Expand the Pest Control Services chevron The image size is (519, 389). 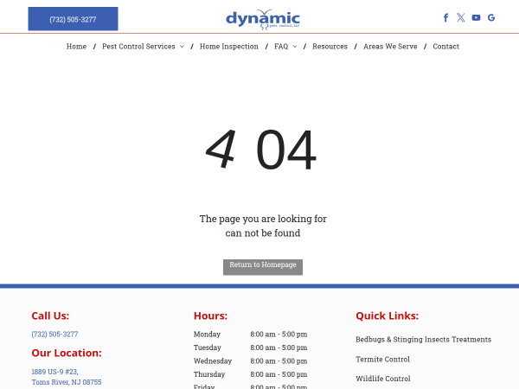182,47
